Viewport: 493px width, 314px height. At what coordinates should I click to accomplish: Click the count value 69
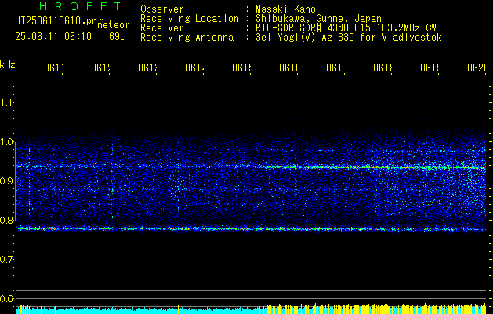click(117, 36)
